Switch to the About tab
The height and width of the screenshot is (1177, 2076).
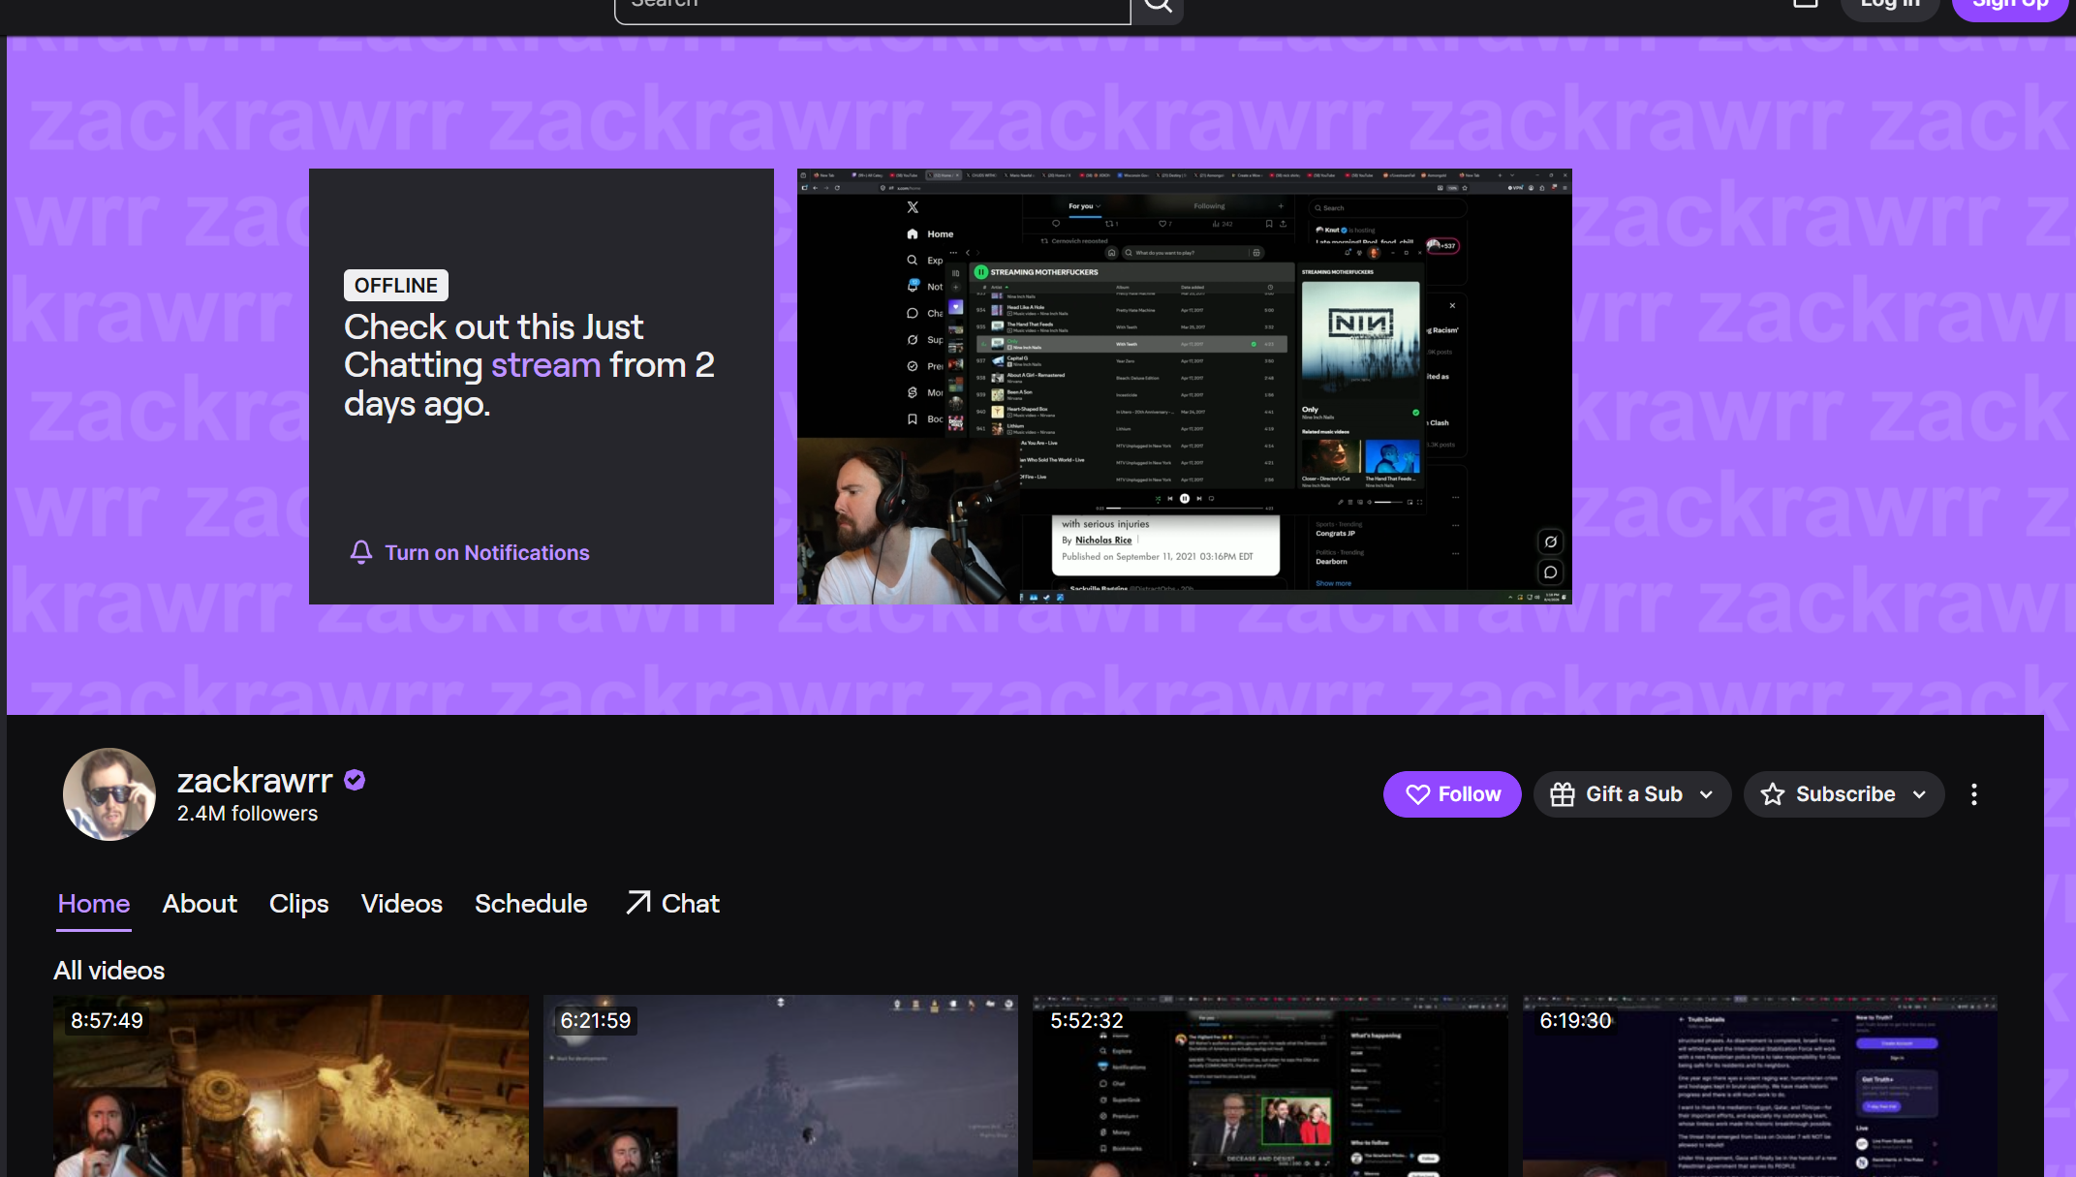(x=200, y=904)
